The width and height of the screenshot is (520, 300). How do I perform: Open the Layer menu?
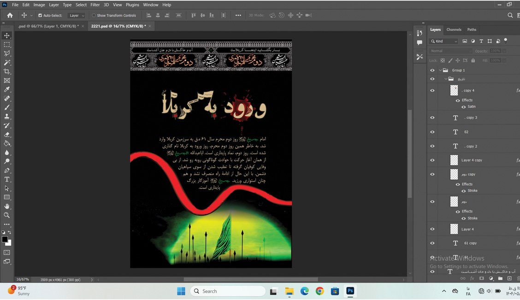54,5
